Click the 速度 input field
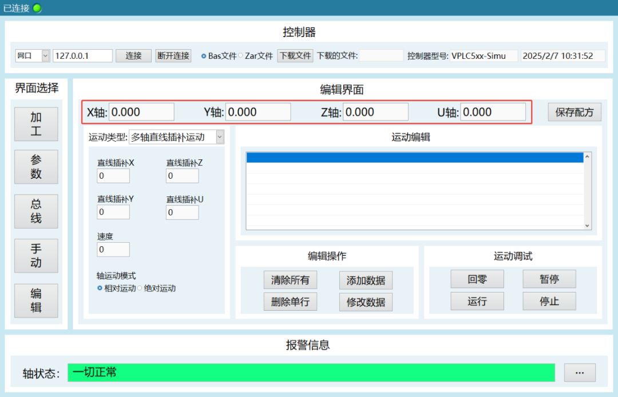The image size is (618, 397). tap(113, 250)
